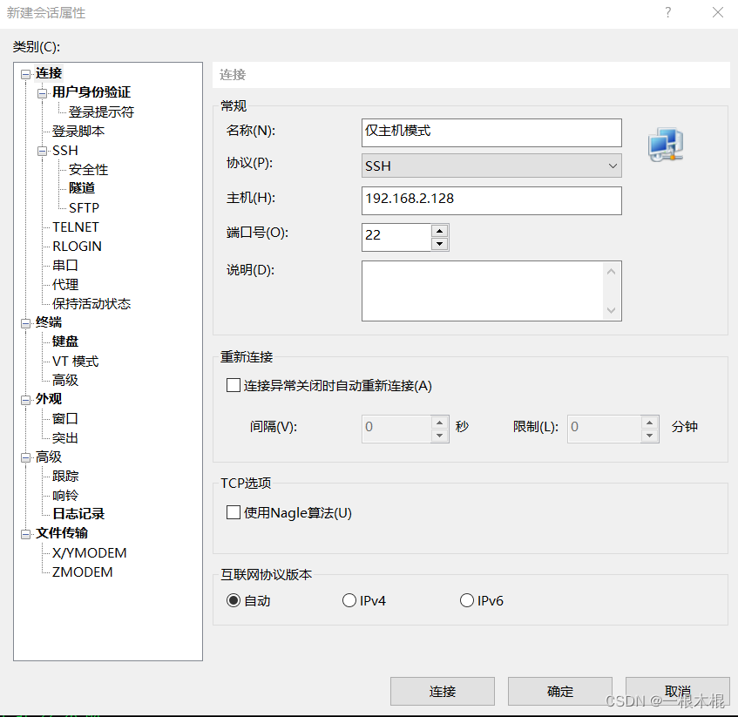Enable 使用Nagle算法 checkbox
The height and width of the screenshot is (717, 738).
(x=234, y=512)
